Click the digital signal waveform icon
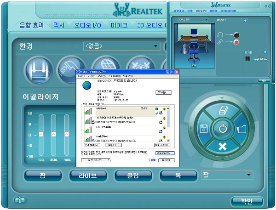276x210 pixels. coord(260,59)
